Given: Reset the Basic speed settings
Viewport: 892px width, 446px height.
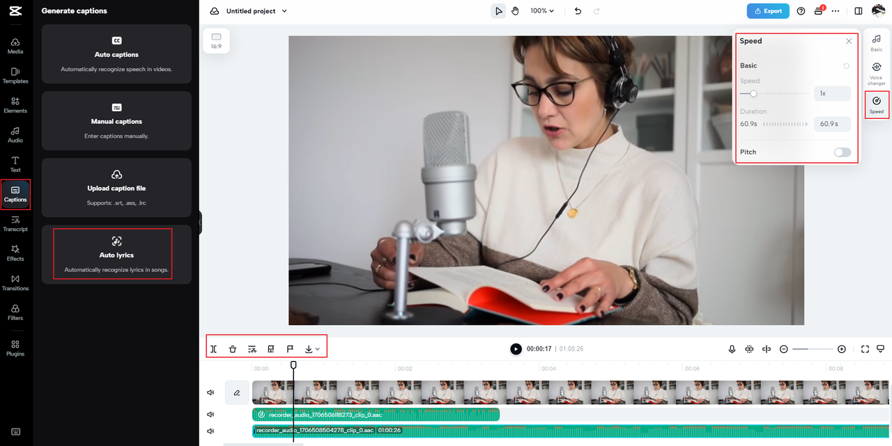Looking at the screenshot, I should 846,66.
